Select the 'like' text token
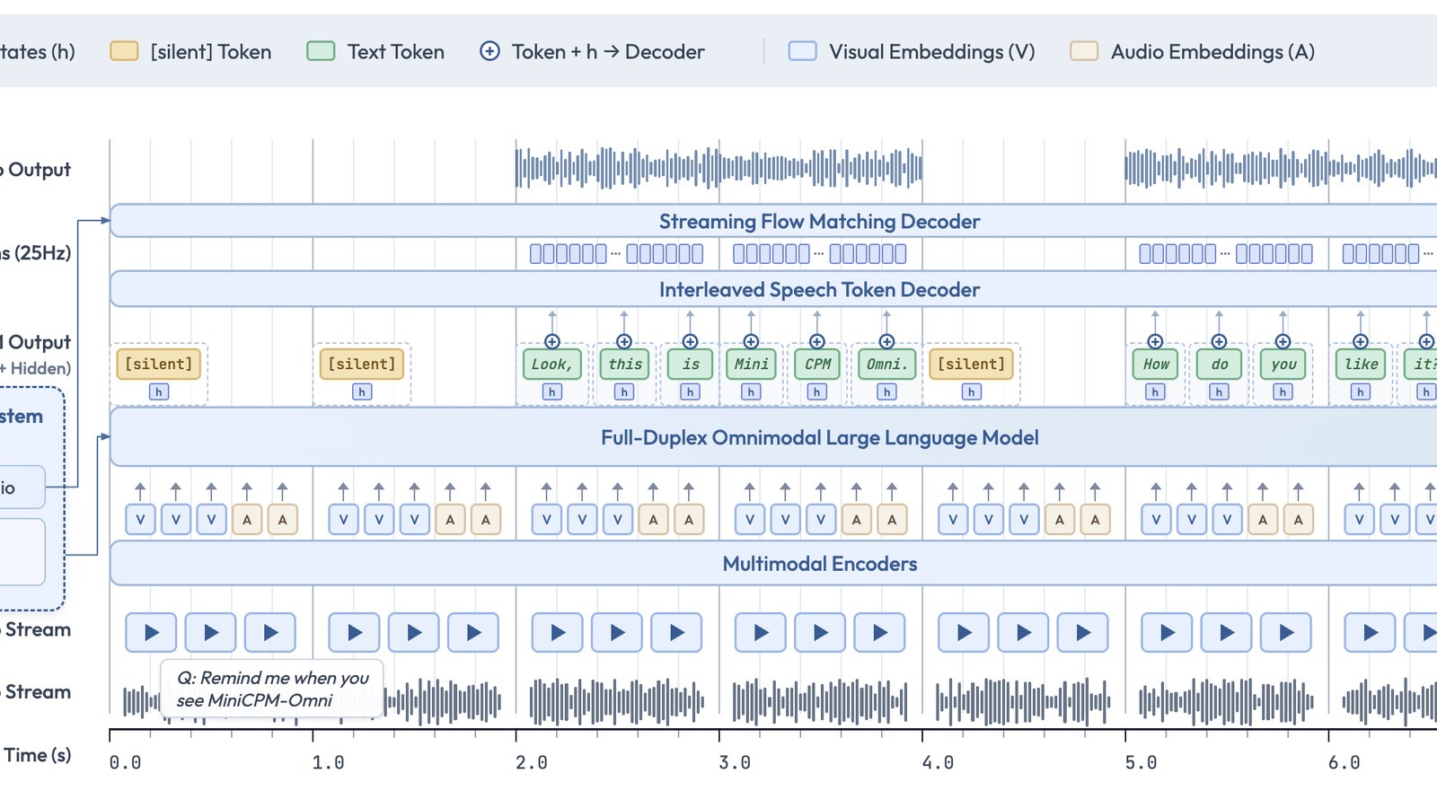1437x808 pixels. [x=1362, y=364]
